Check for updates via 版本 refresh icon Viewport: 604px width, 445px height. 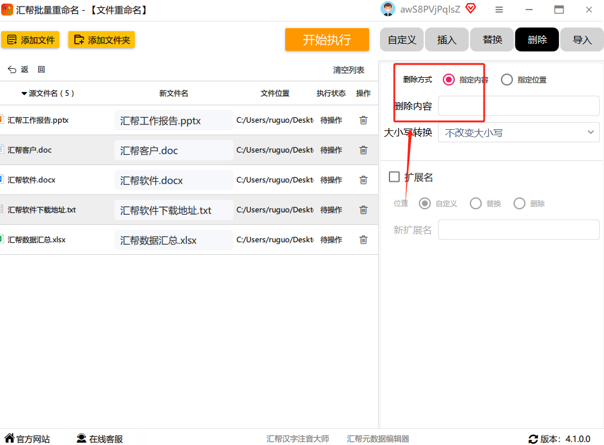pyautogui.click(x=533, y=439)
